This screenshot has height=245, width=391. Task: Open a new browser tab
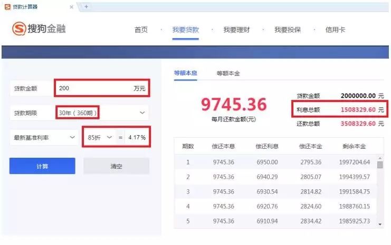click(x=86, y=7)
